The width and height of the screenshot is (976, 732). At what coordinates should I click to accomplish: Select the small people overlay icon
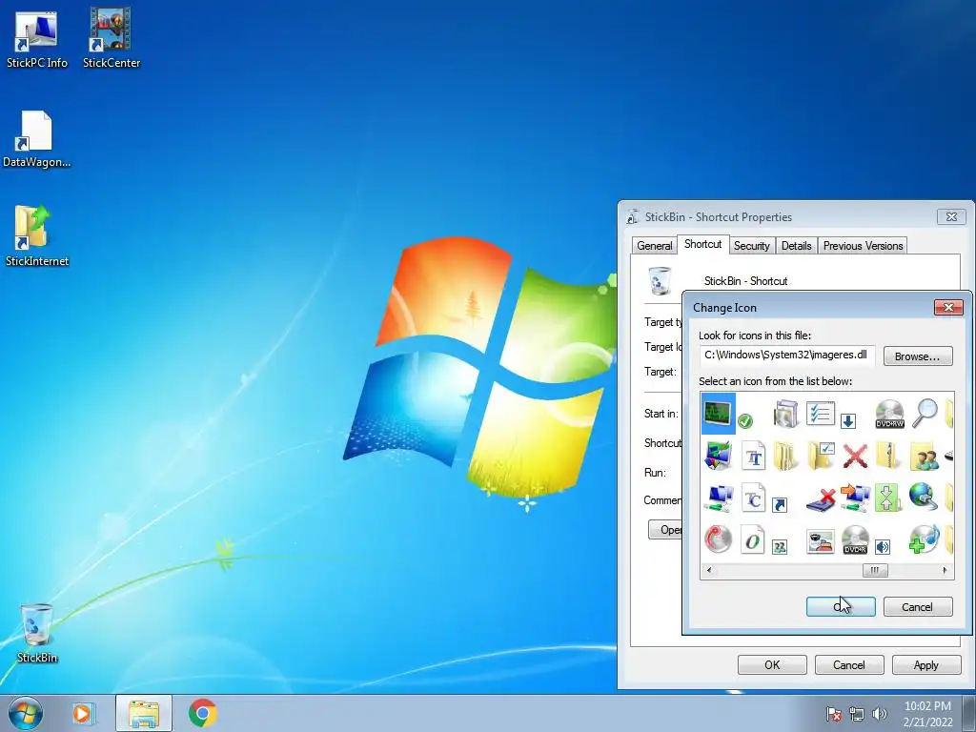click(x=780, y=547)
